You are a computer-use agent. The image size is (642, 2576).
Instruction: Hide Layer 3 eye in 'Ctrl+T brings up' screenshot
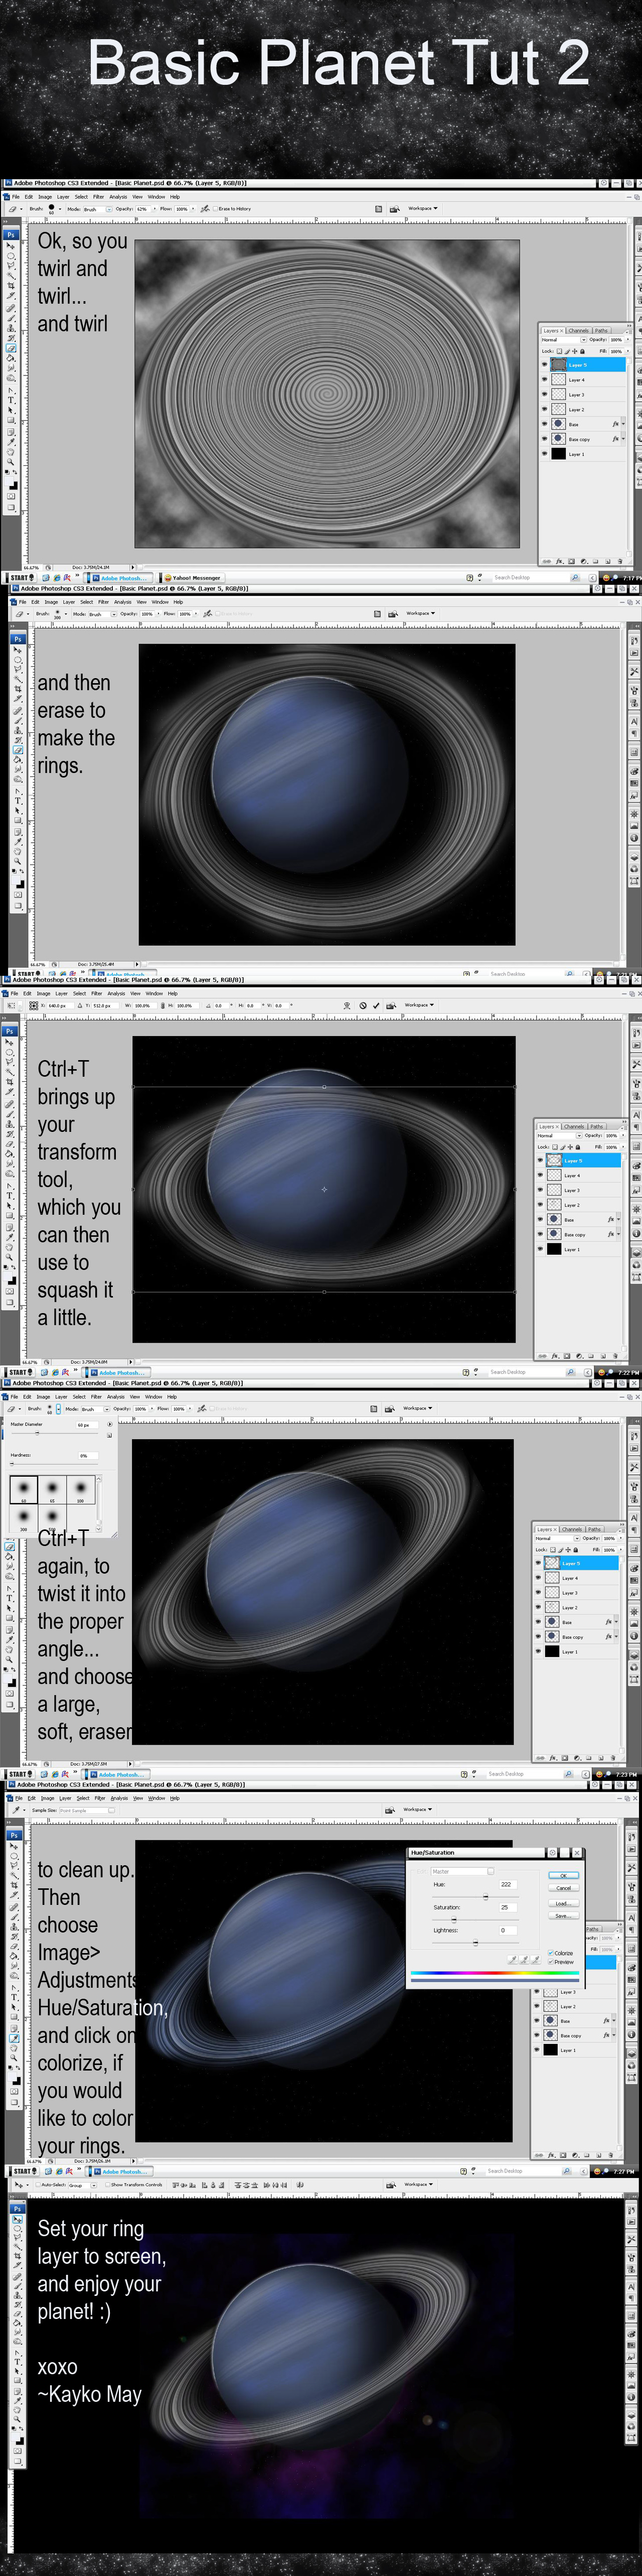[x=540, y=1190]
